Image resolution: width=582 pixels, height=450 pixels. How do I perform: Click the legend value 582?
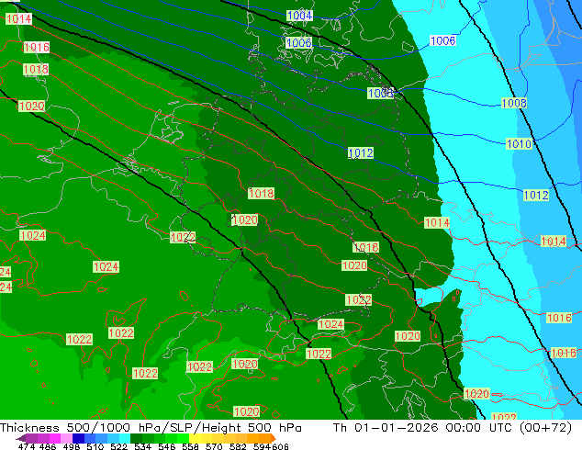238,446
